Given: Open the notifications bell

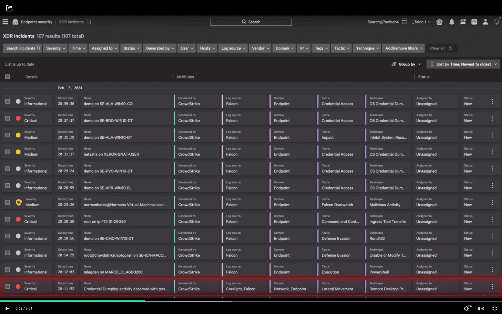Looking at the screenshot, I should pyautogui.click(x=452, y=22).
